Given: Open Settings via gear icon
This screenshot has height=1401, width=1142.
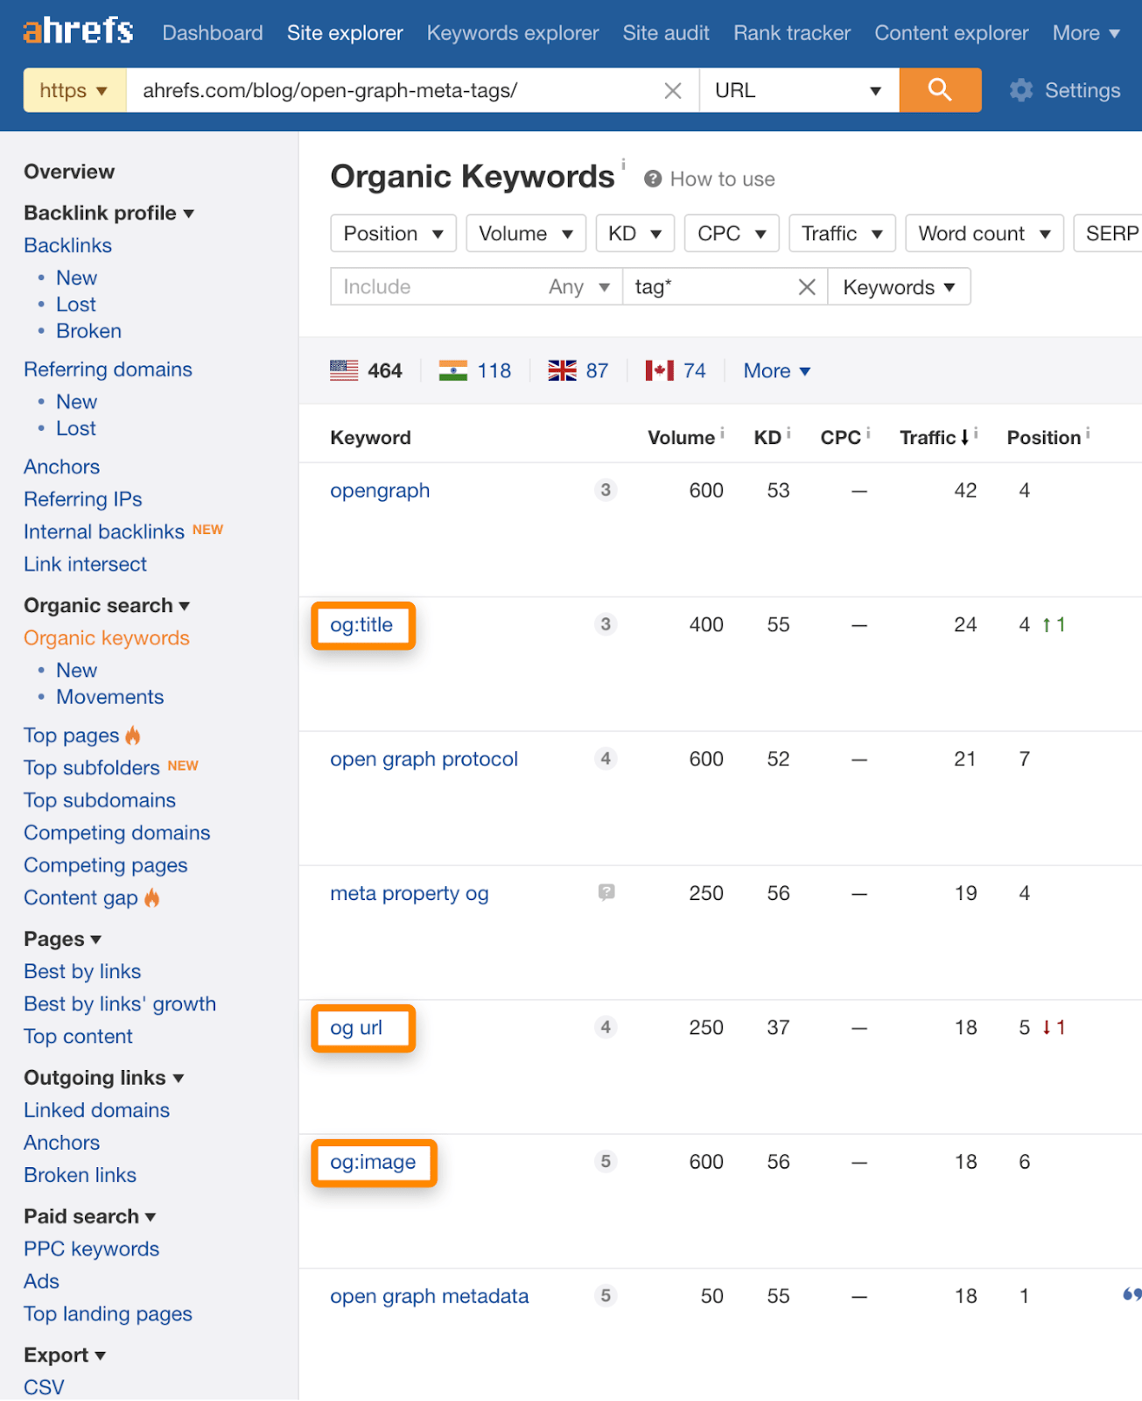Looking at the screenshot, I should click(x=1021, y=90).
